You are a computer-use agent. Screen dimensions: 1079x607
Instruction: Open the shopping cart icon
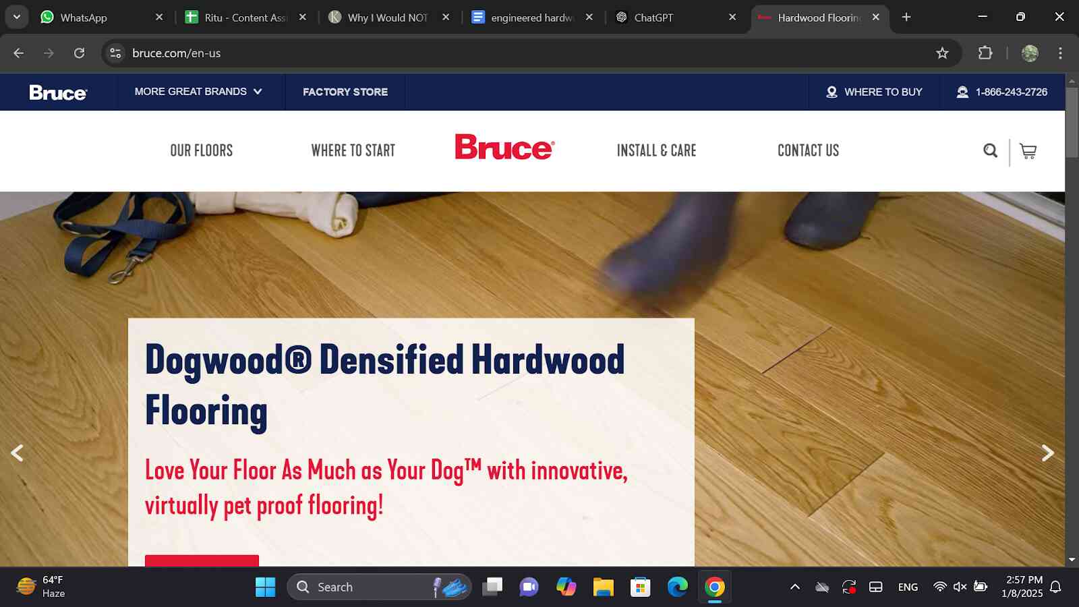[x=1028, y=151]
